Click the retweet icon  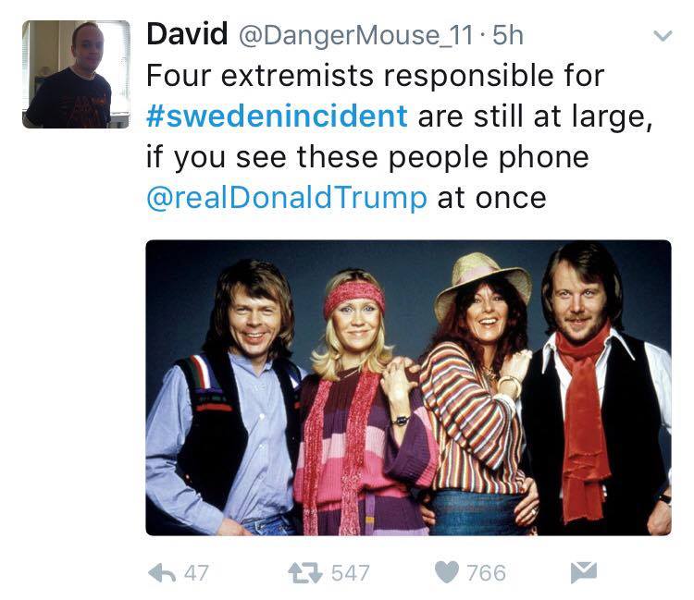[305, 573]
